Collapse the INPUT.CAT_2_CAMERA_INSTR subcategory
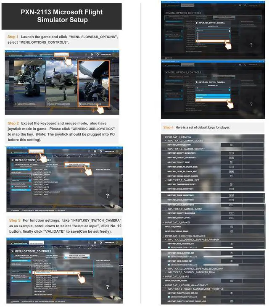269x307 pixels. pos(166,209)
